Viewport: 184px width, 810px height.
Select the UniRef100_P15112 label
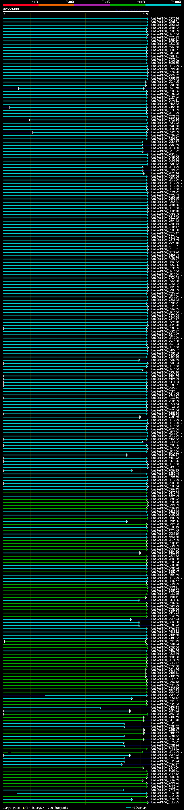(x=165, y=698)
